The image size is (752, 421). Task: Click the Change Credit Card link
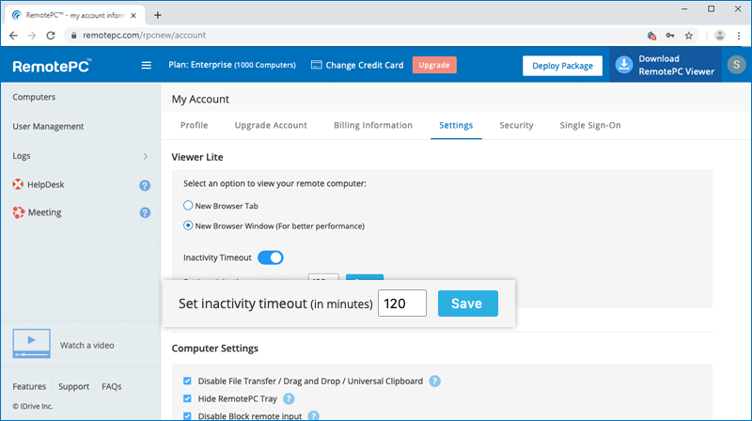pos(364,65)
